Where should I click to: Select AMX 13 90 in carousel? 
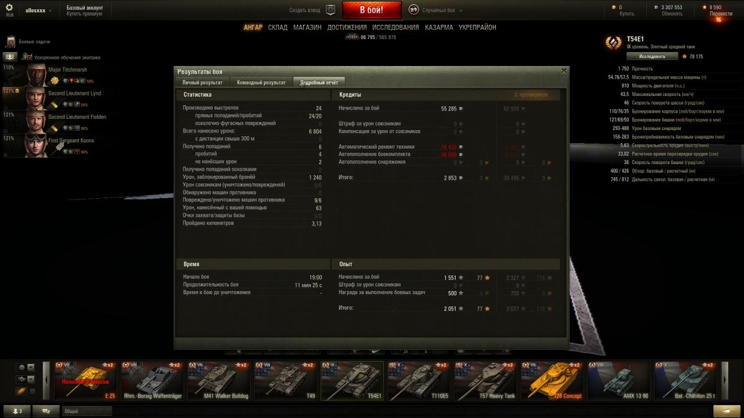pyautogui.click(x=618, y=381)
